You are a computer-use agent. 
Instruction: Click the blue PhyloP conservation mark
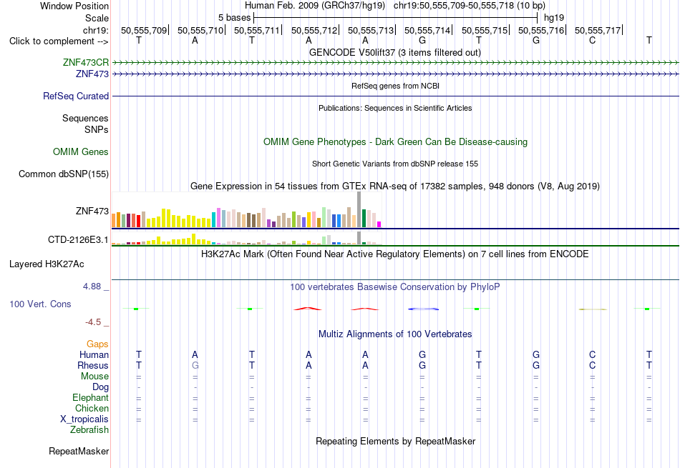pyautogui.click(x=423, y=309)
